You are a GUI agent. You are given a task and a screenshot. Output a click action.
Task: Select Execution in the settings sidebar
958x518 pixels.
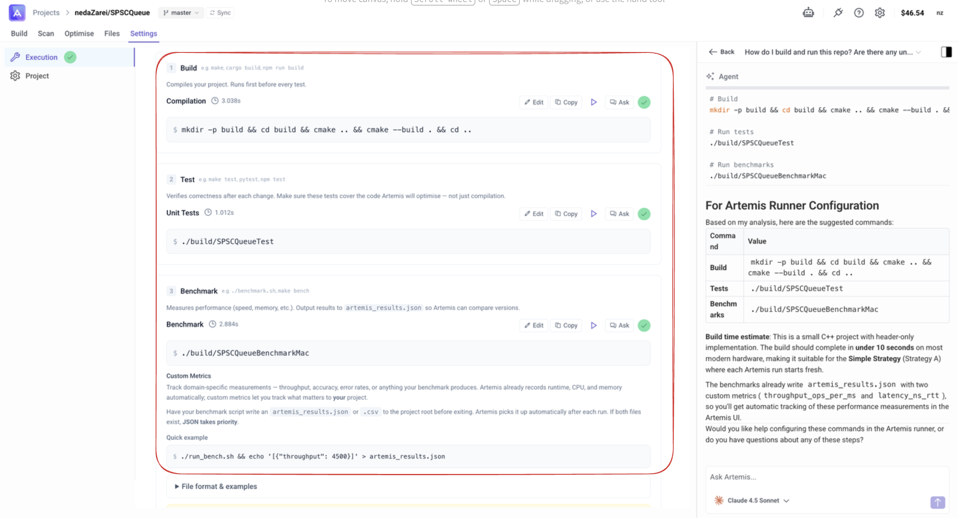tap(69, 57)
